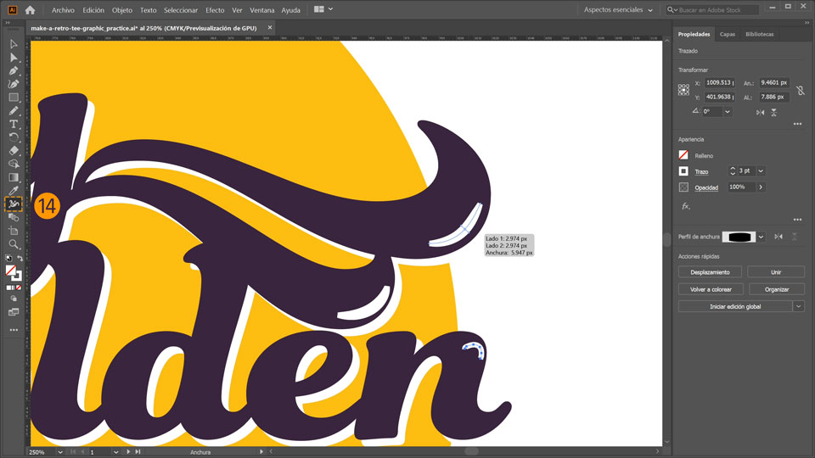Screen dimensions: 815x458
Task: Open the Trazo stroke options link
Action: coord(701,172)
